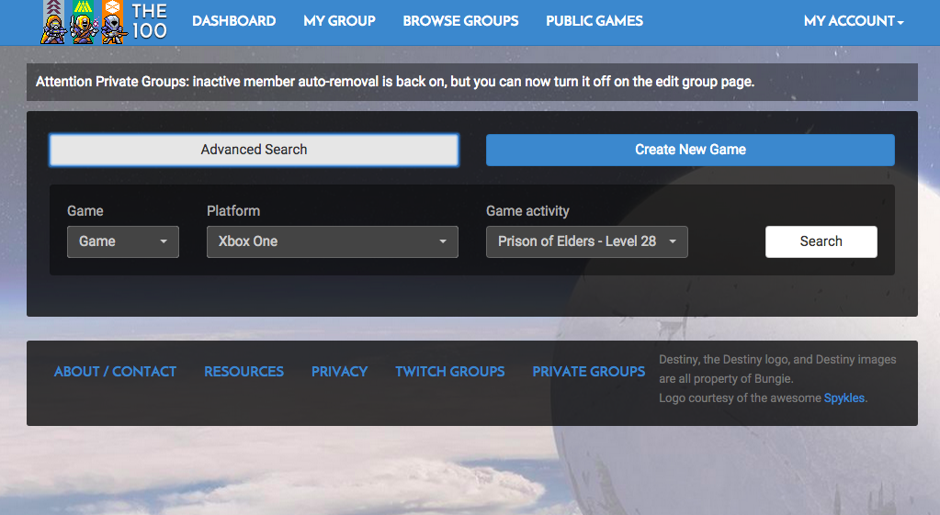Open the Privacy footer link
The image size is (940, 515).
pos(339,372)
